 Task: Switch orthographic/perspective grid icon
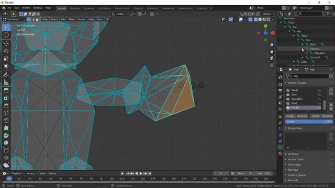coord(272,65)
